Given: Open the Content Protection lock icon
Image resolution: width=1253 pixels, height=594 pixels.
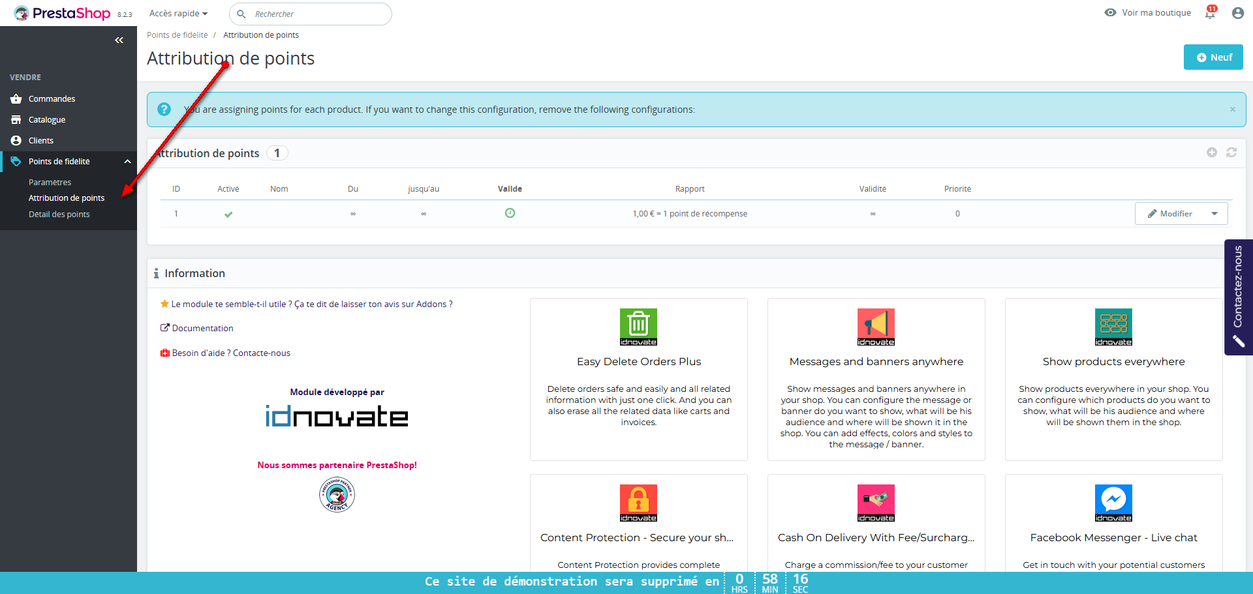Looking at the screenshot, I should 638,503.
